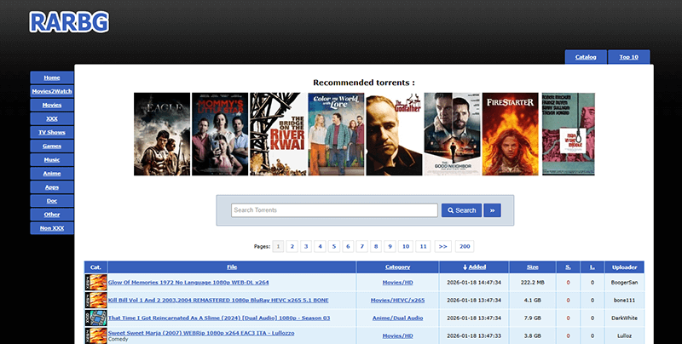Open The Godfather poster
The width and height of the screenshot is (682, 344).
[x=394, y=134]
